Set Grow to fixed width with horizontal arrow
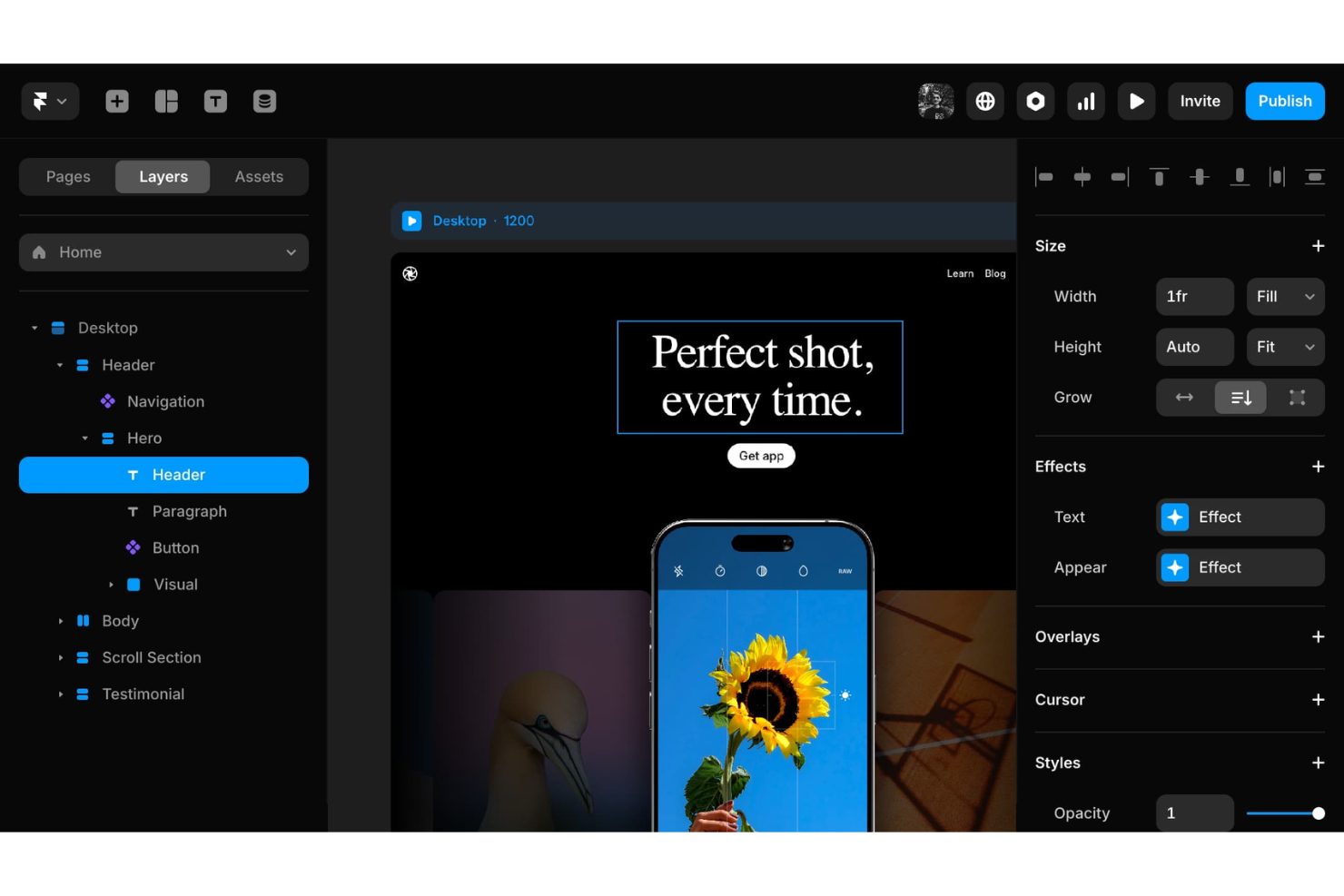 [1183, 397]
